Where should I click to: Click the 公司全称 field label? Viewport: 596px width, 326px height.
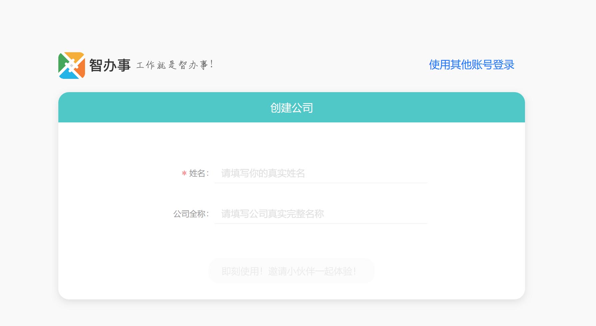coord(191,214)
